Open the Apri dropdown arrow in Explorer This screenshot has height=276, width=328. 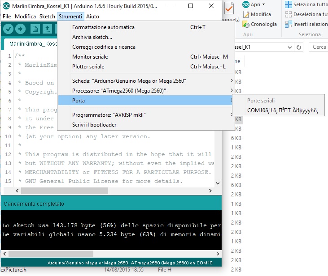point(263,4)
